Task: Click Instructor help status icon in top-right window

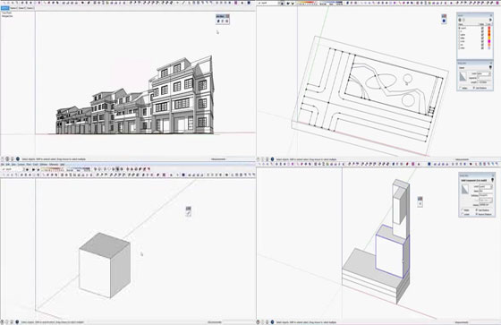Action: [x=273, y=159]
